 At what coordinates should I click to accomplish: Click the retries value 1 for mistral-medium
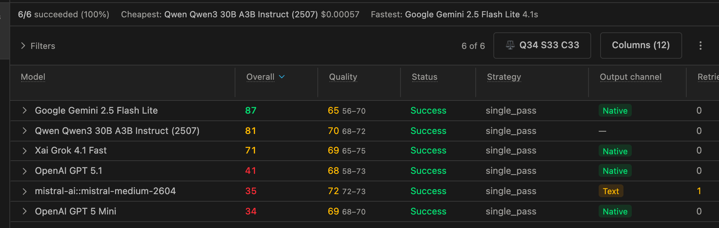[699, 191]
